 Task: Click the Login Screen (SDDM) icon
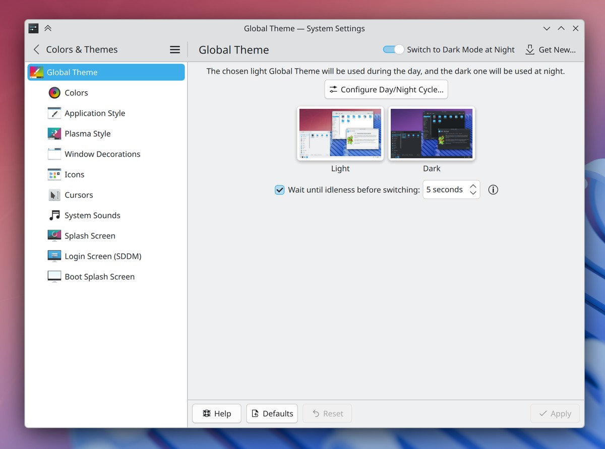[54, 256]
